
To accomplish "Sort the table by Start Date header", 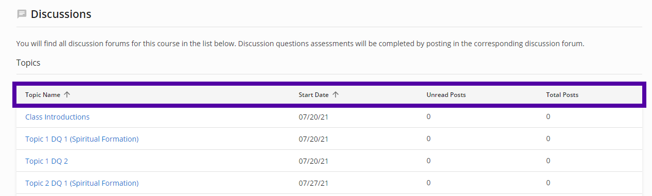I will pyautogui.click(x=313, y=95).
